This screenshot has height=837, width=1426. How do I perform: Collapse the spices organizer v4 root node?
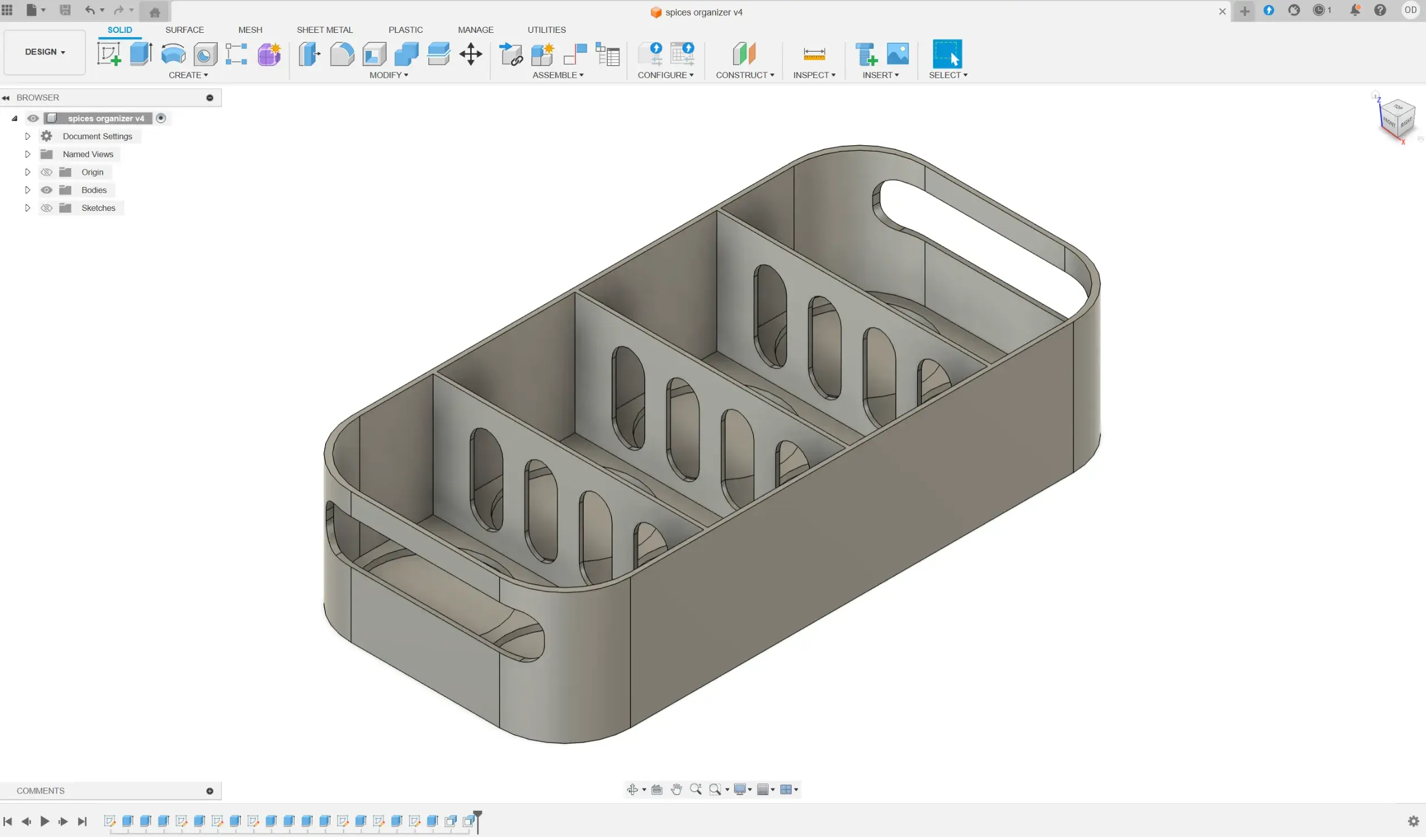click(14, 118)
